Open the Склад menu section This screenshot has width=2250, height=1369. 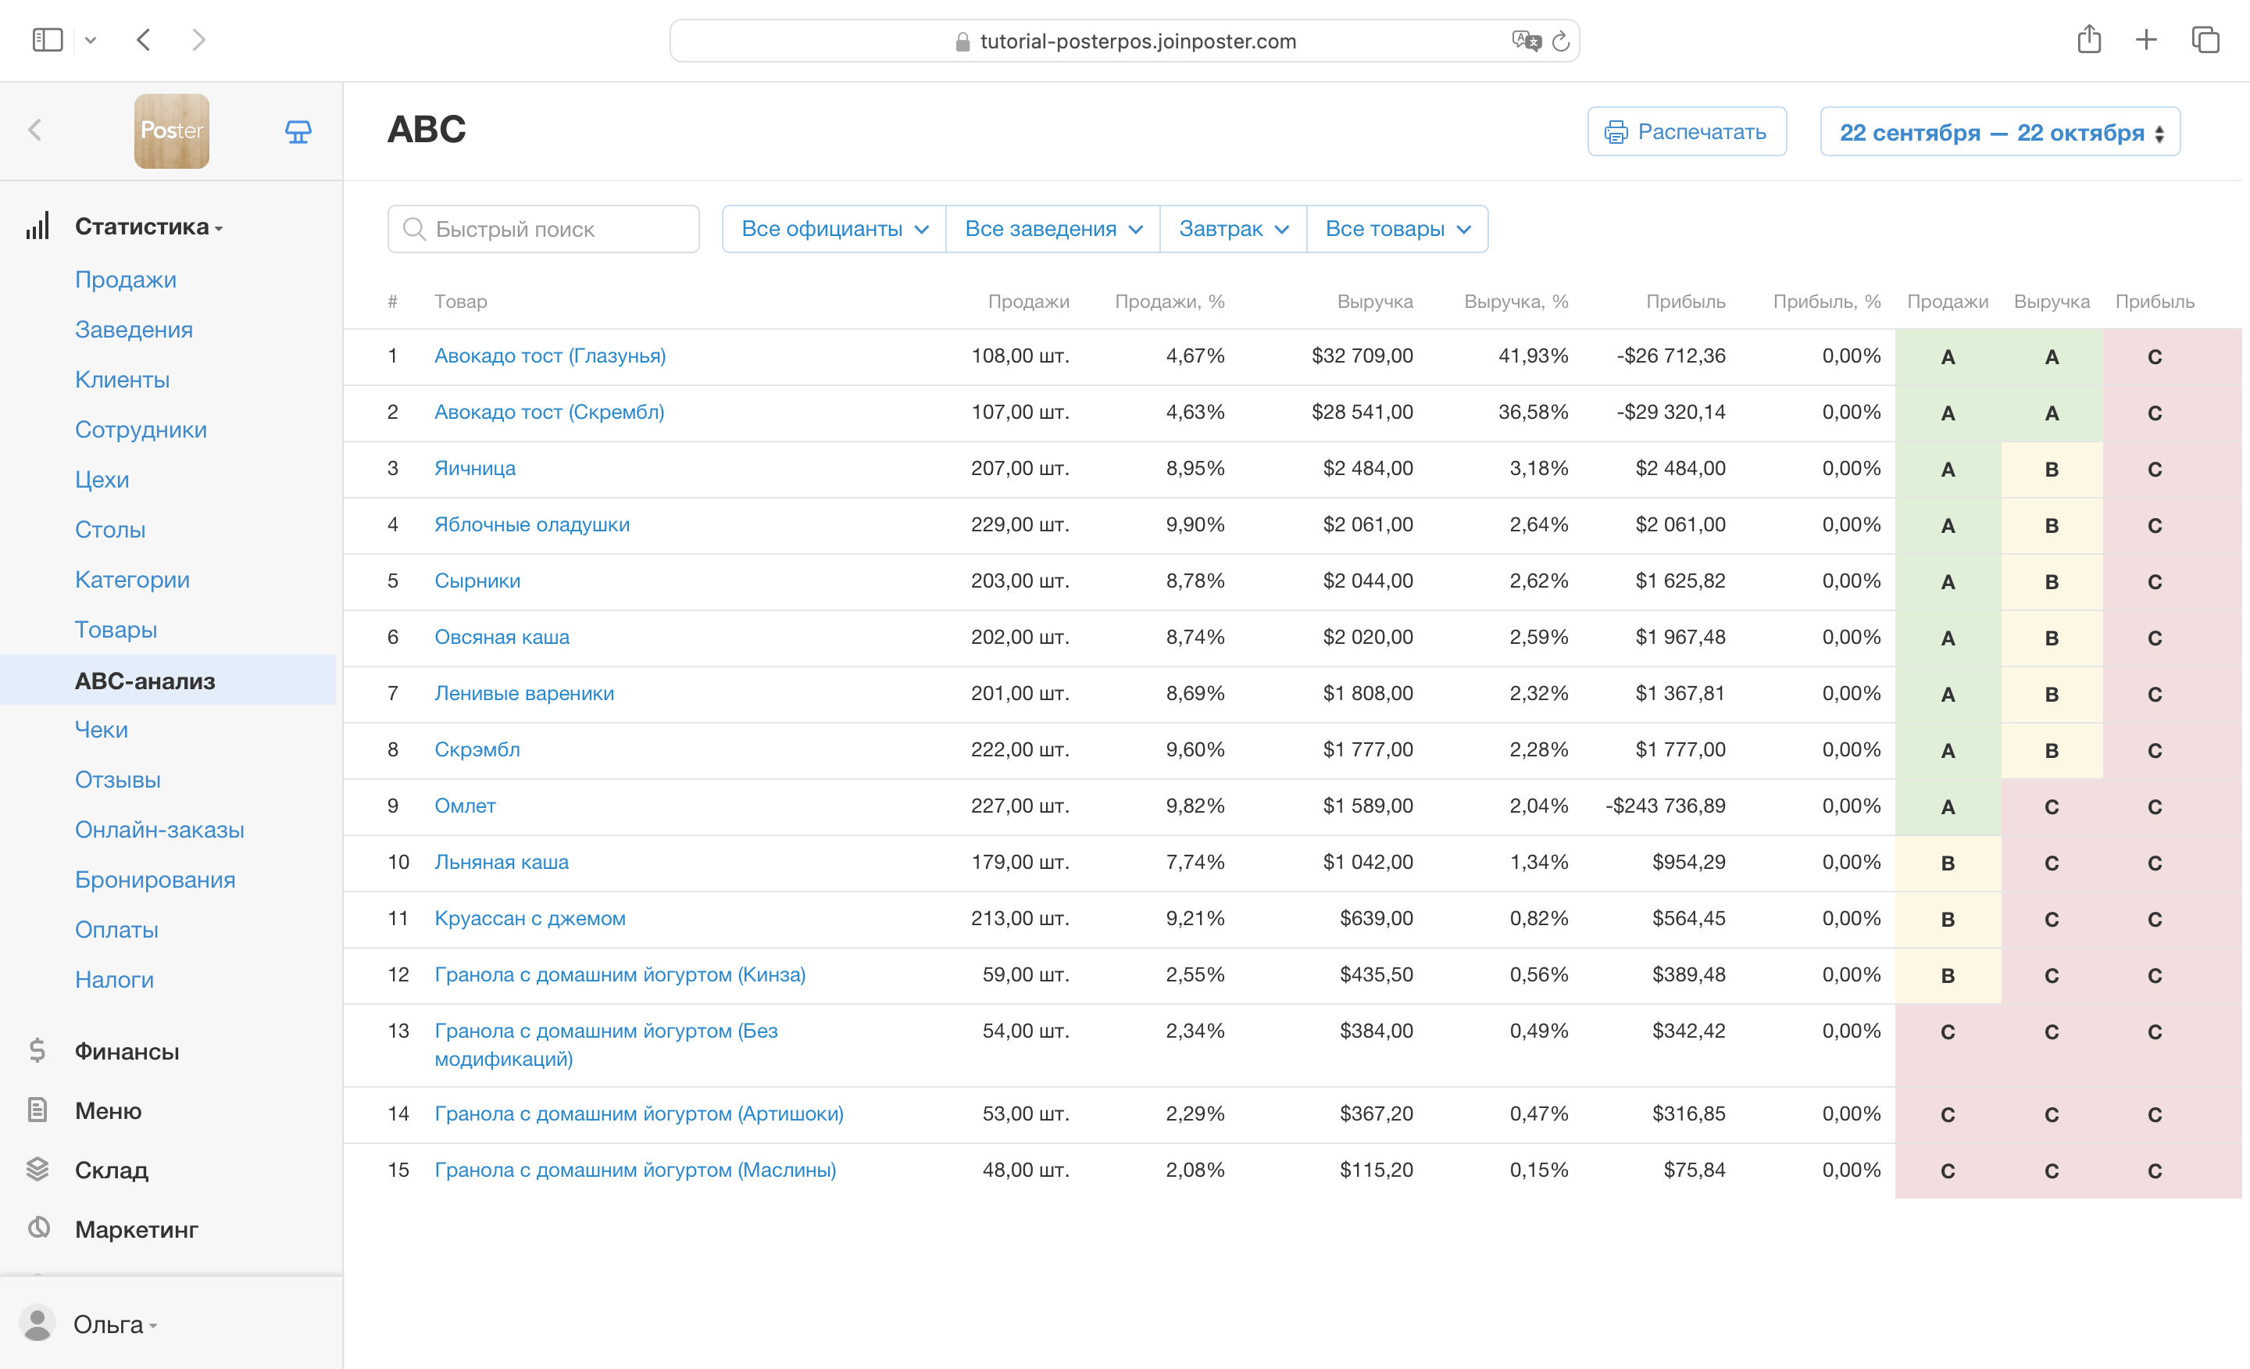pyautogui.click(x=112, y=1170)
